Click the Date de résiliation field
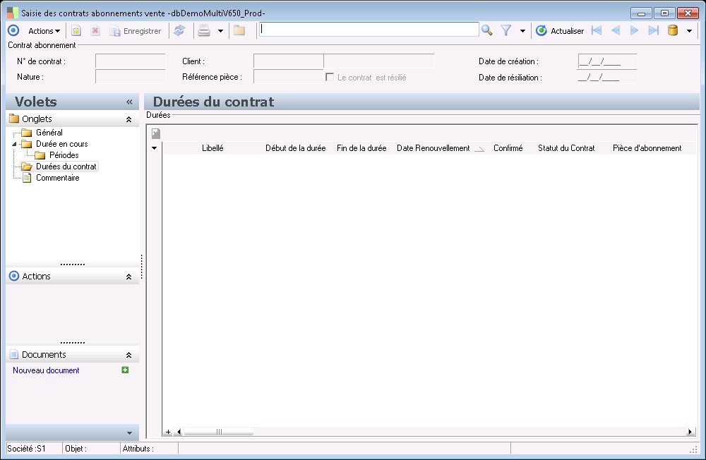706x460 pixels. (x=607, y=78)
